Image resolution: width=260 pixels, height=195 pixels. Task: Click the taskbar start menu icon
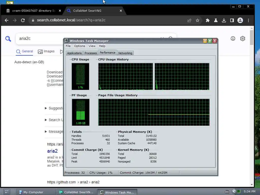pyautogui.click(x=7, y=192)
